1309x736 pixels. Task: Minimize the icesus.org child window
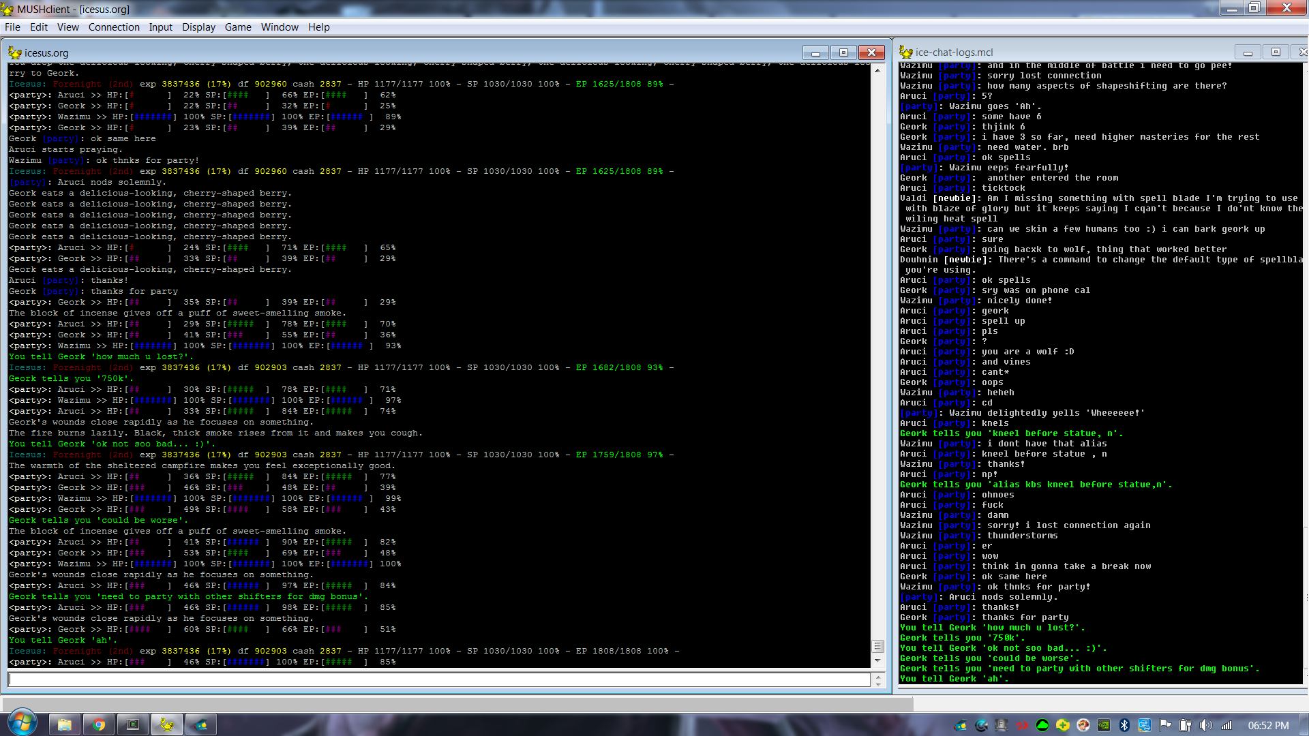pyautogui.click(x=815, y=52)
